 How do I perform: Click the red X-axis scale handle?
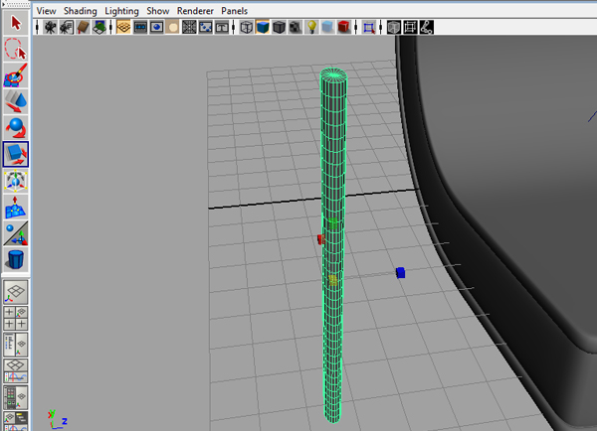320,239
